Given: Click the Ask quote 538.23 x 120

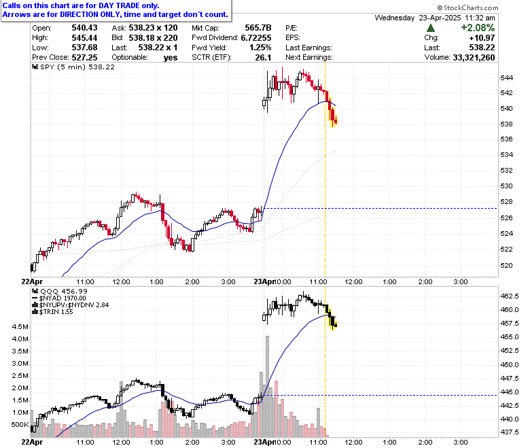Looking at the screenshot, I should (153, 28).
